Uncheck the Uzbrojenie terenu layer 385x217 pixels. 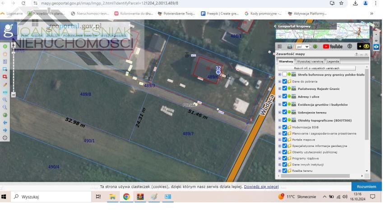click(284, 112)
